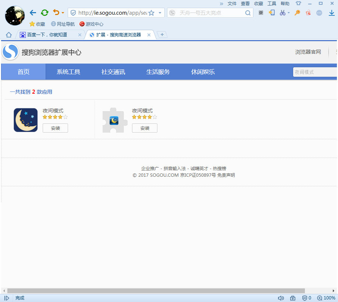Open the 工具 menu
Viewport: 338px width, 302px height.
coord(271,4)
